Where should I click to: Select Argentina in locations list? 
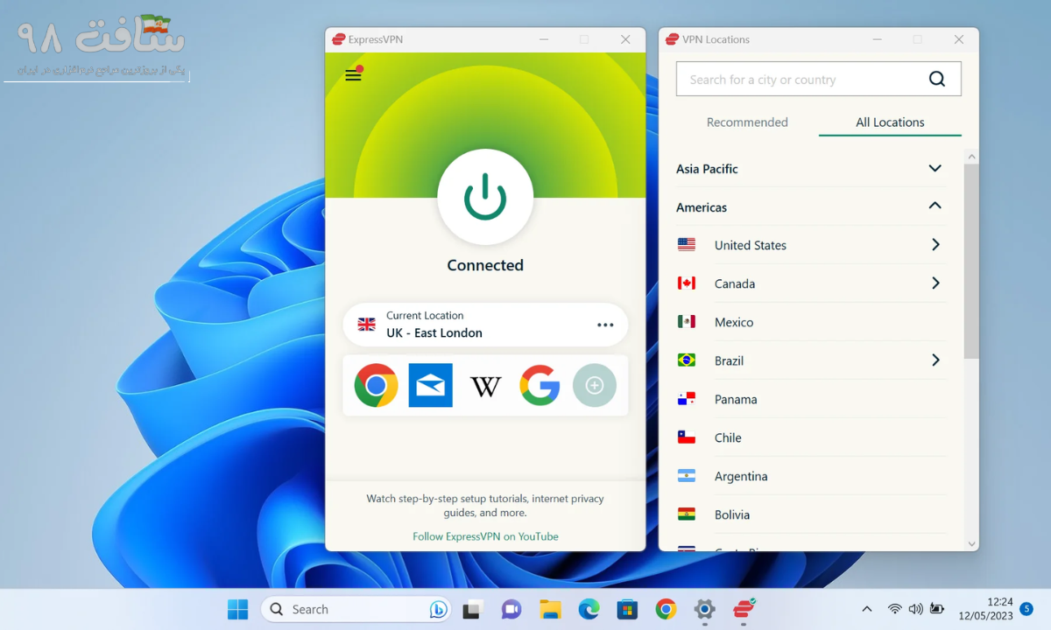point(811,476)
